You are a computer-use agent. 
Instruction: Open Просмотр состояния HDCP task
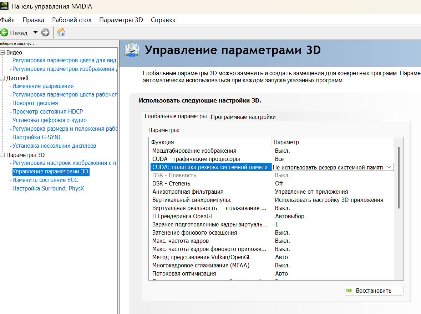pos(47,111)
